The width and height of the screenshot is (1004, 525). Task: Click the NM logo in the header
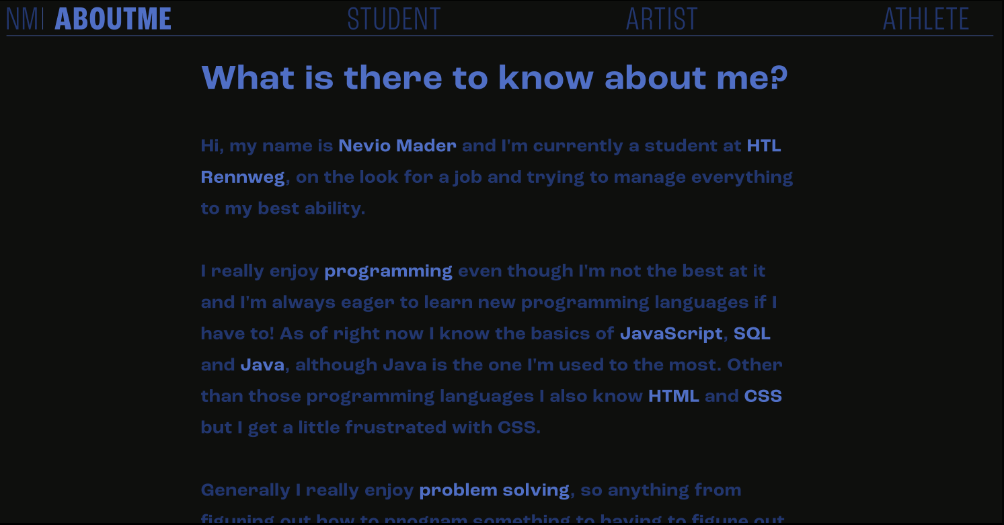pos(24,19)
